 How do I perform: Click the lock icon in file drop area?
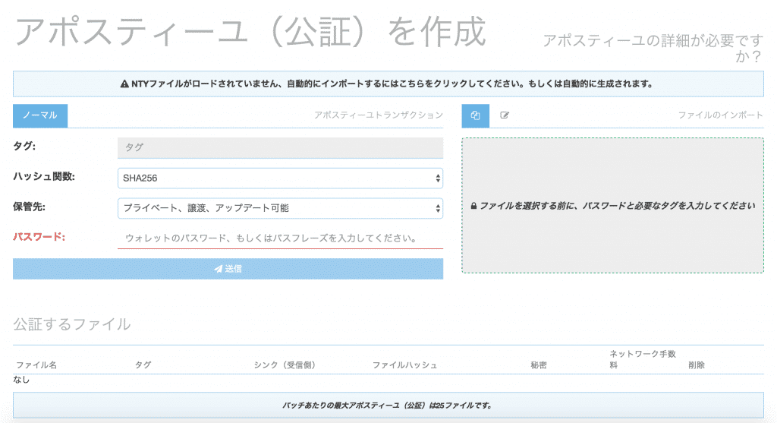coord(473,206)
